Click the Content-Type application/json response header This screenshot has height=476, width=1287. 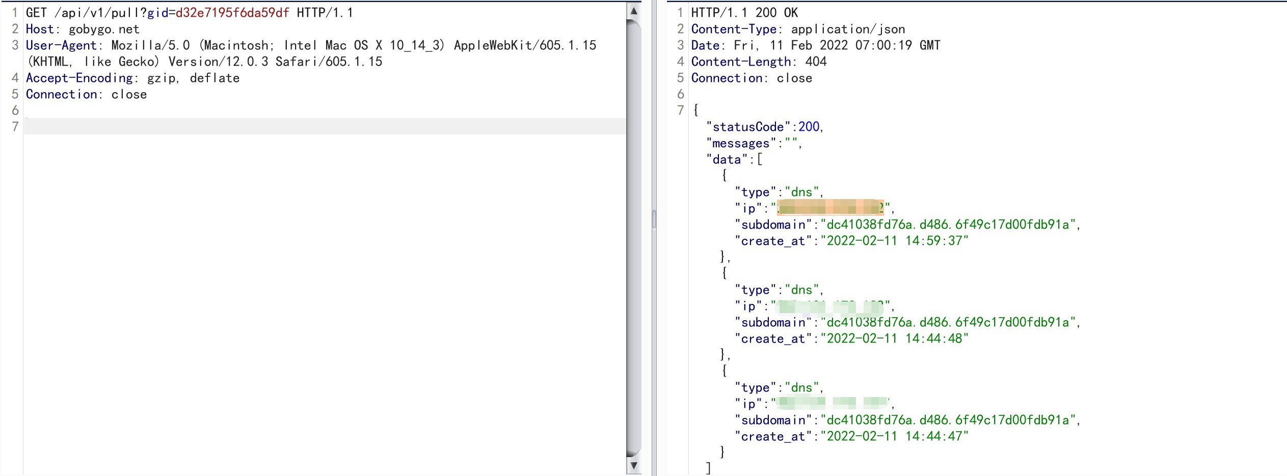[x=797, y=29]
